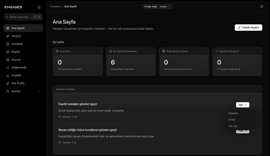Open the Keşfet section
The width and height of the screenshot is (270, 156).
(x=23, y=52)
